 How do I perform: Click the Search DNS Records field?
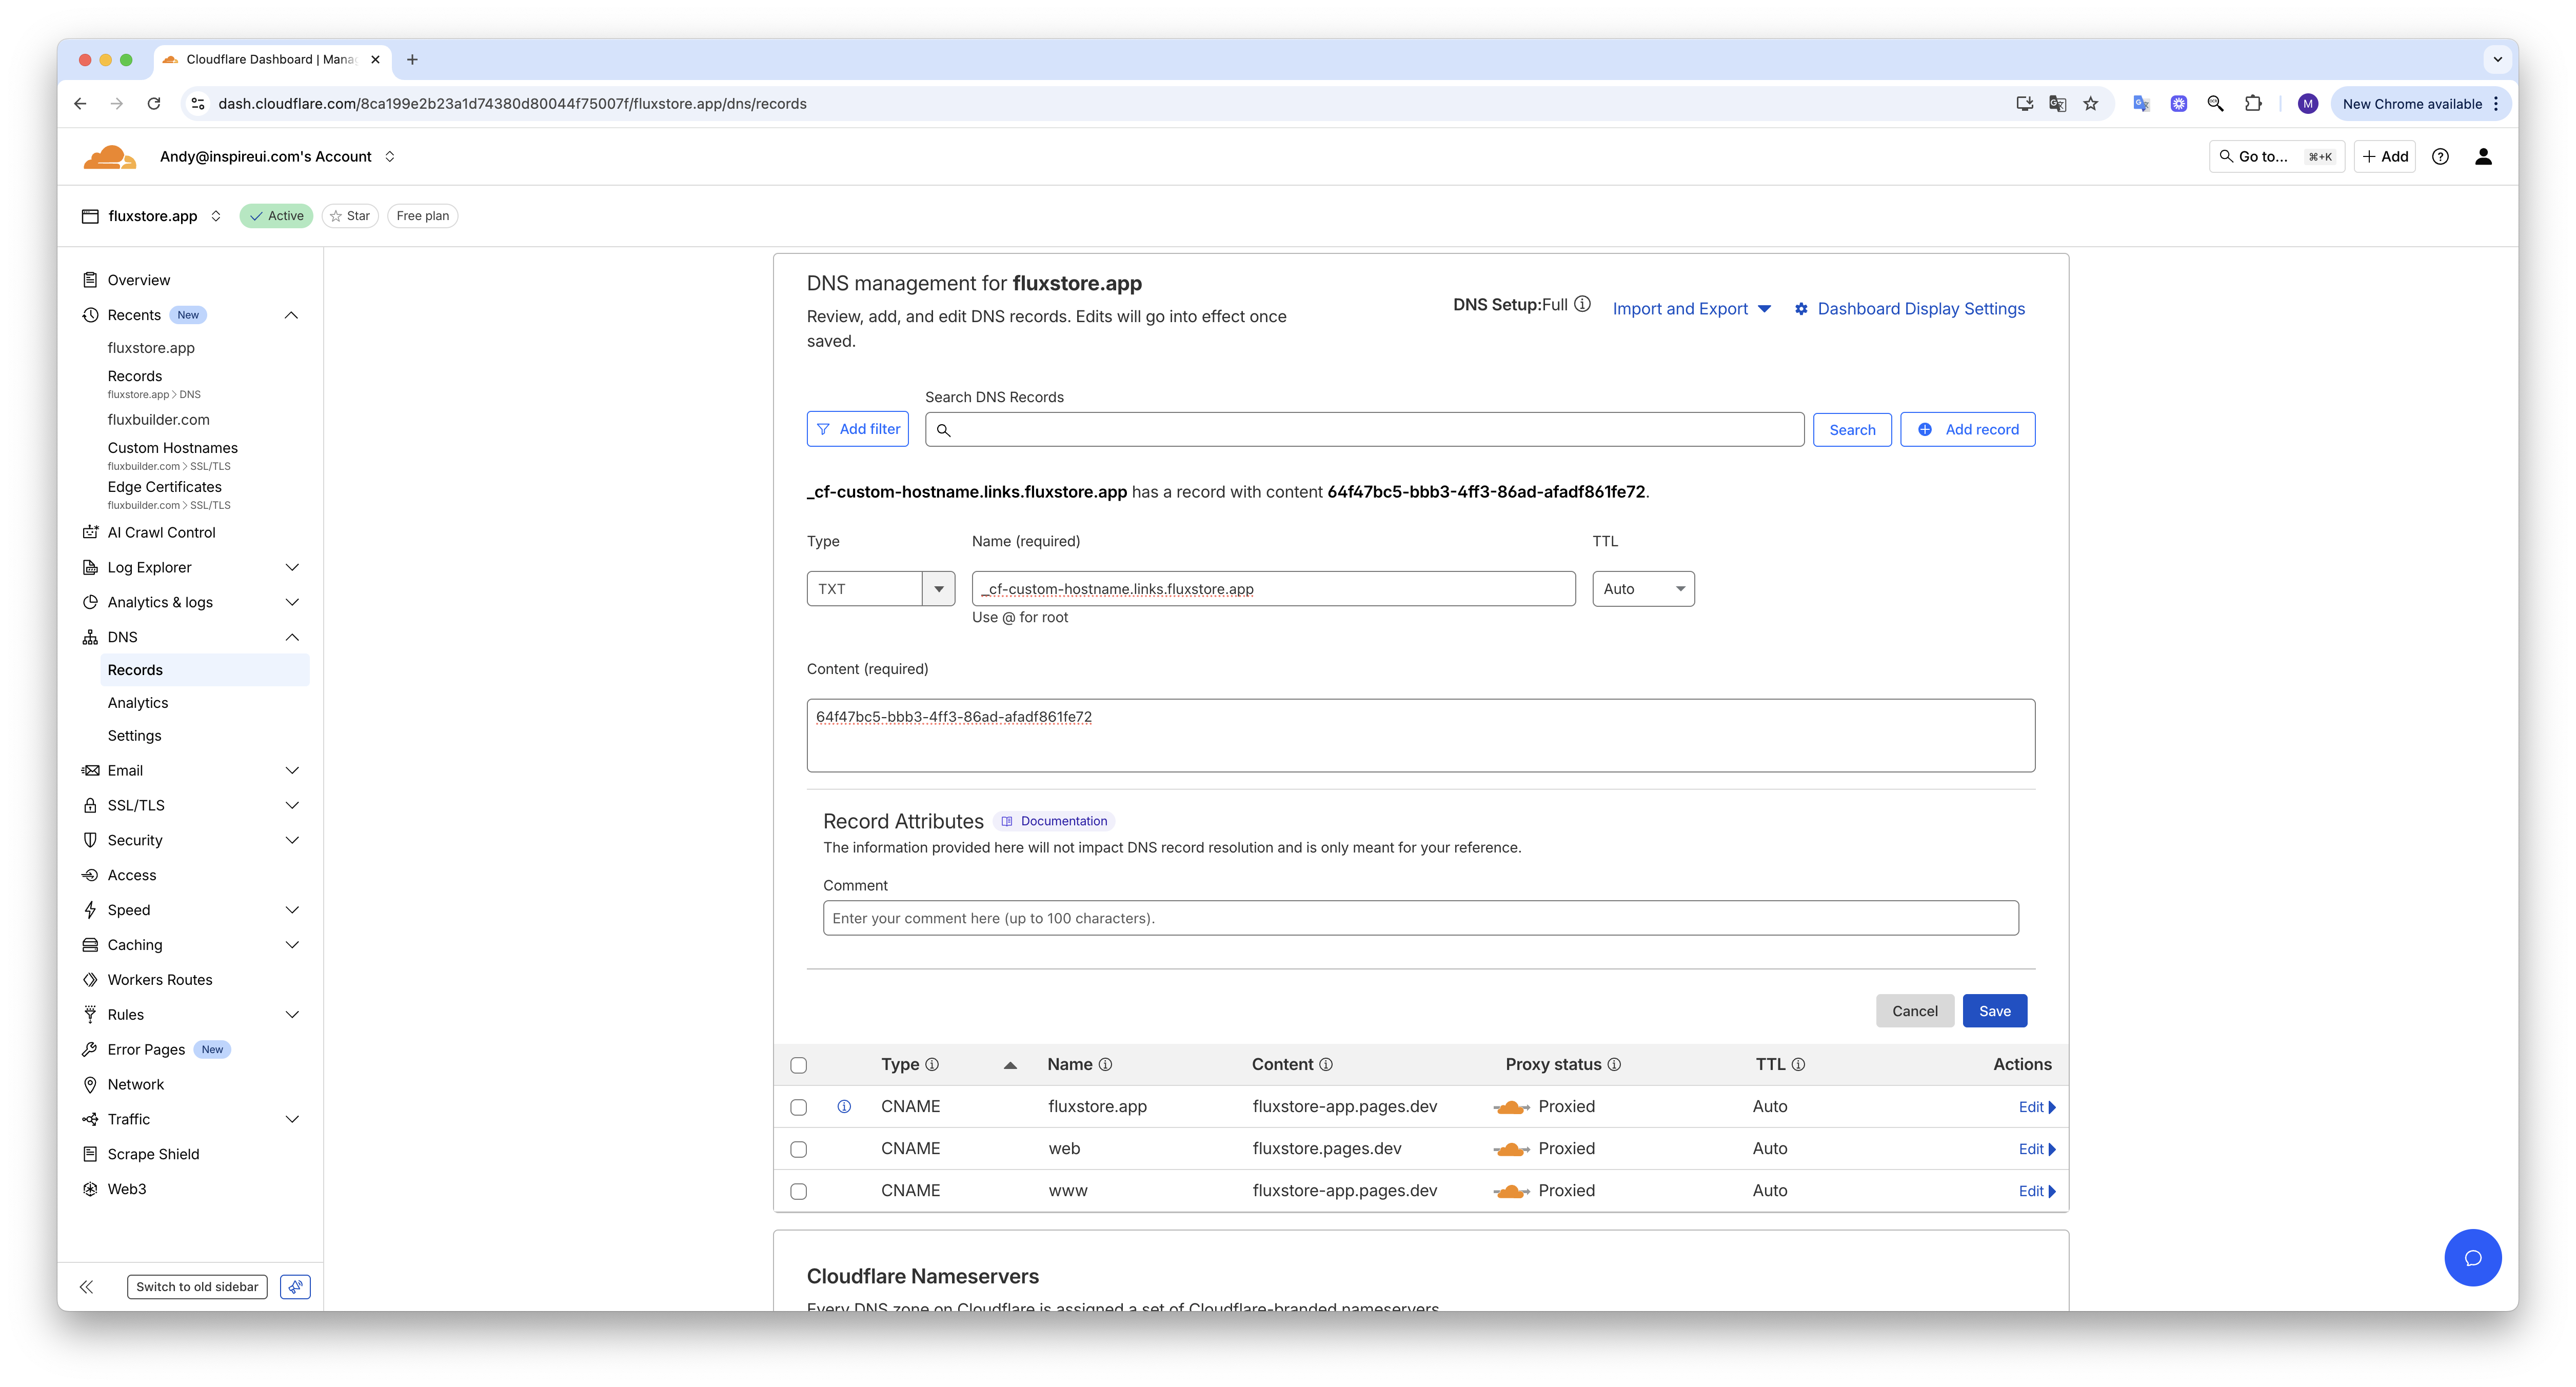1370,430
